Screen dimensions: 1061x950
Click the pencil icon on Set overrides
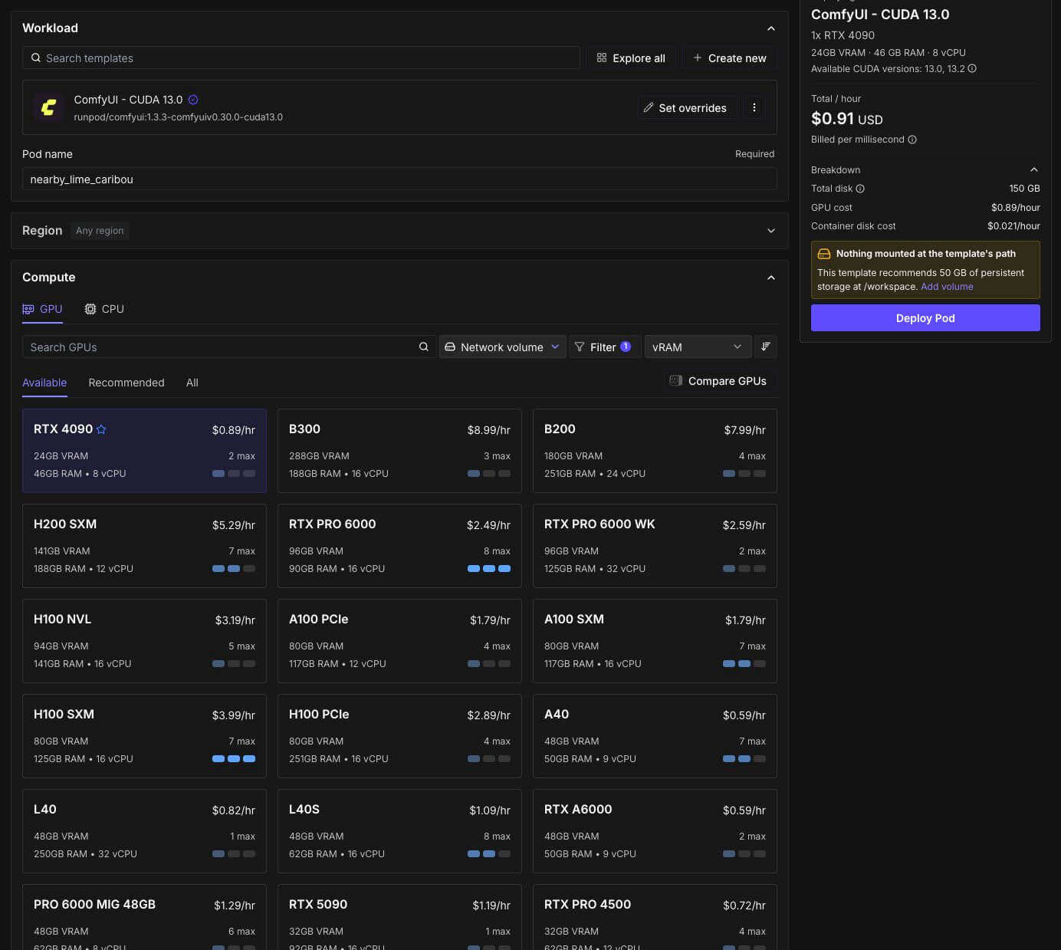649,107
